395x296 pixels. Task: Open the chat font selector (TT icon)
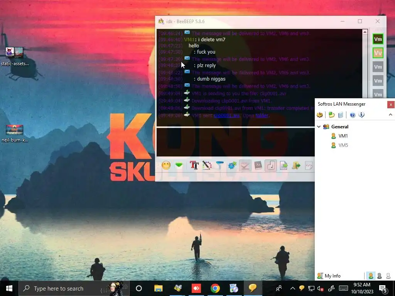click(194, 165)
